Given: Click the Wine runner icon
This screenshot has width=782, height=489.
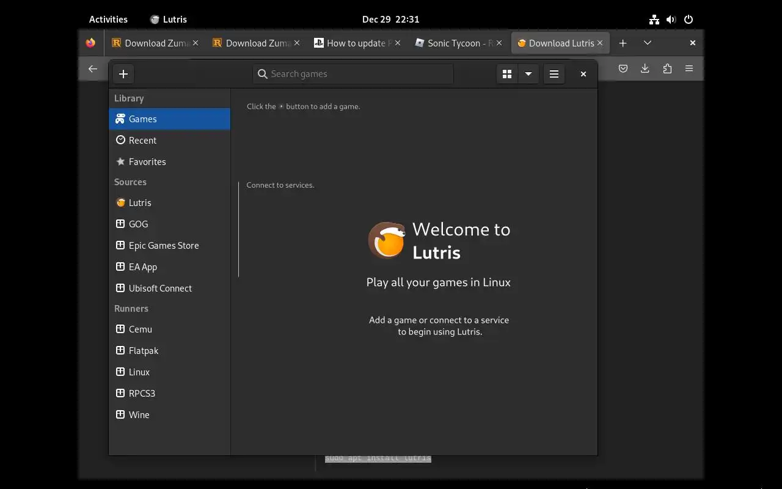Looking at the screenshot, I should (x=120, y=414).
